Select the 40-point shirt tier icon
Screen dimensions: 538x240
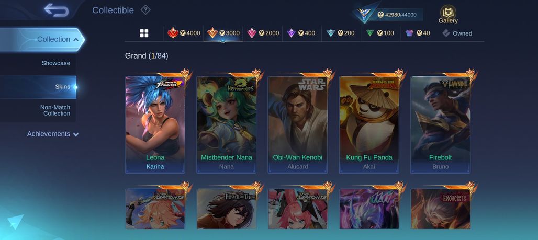417,33
